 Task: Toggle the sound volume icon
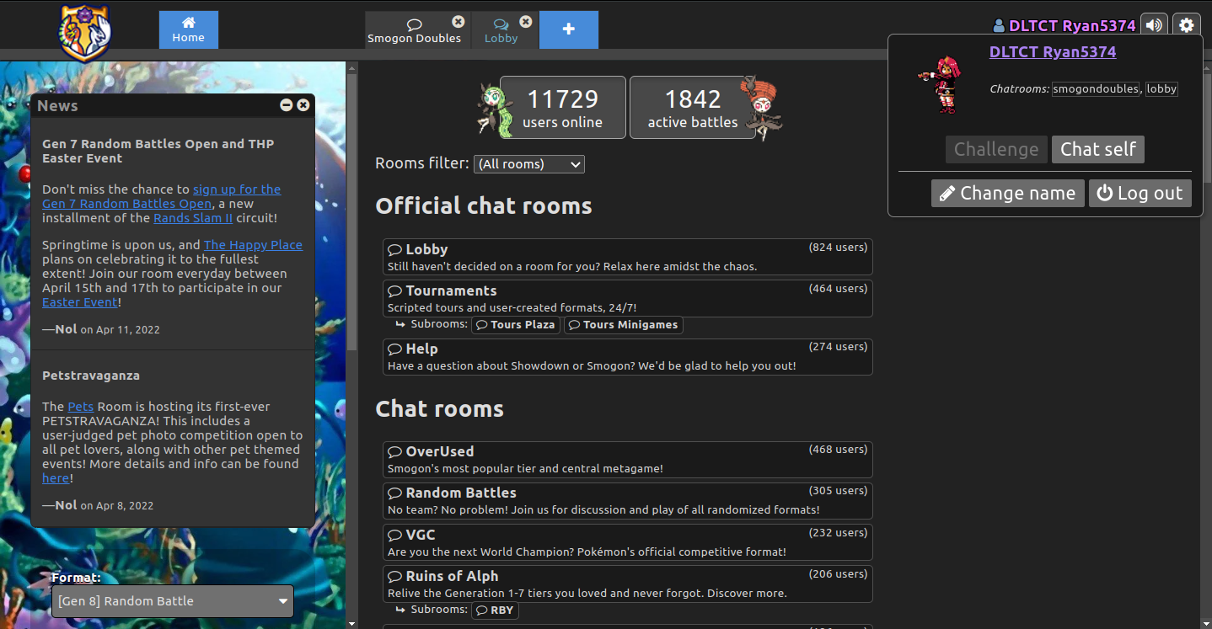point(1154,25)
